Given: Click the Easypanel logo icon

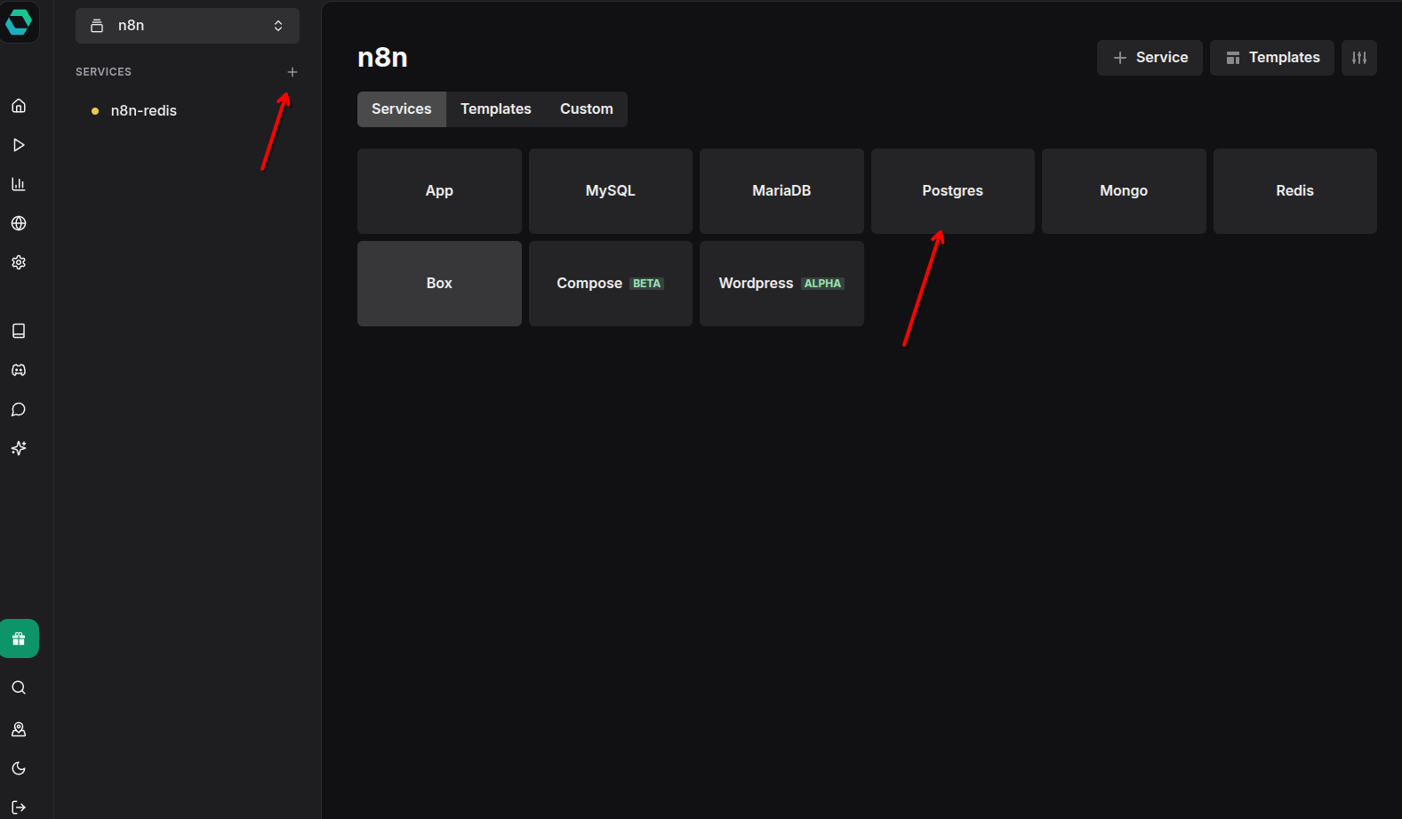Looking at the screenshot, I should coord(19,21).
